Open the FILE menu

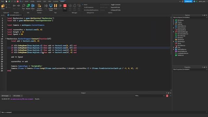click(2, 1)
